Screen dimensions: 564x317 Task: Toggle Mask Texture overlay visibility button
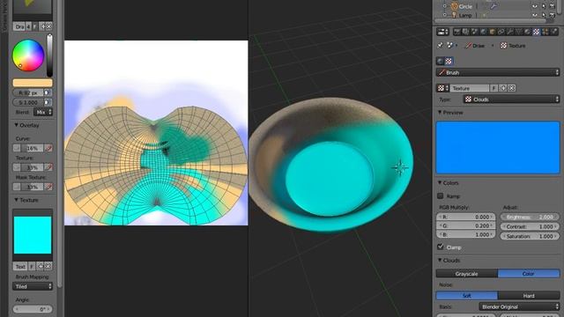[17, 187]
